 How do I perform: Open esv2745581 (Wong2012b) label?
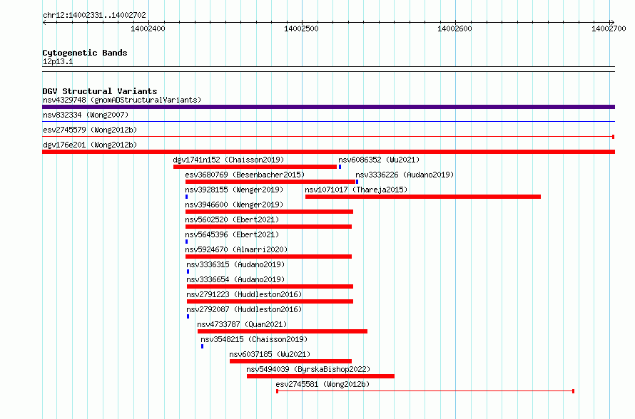[x=322, y=384]
